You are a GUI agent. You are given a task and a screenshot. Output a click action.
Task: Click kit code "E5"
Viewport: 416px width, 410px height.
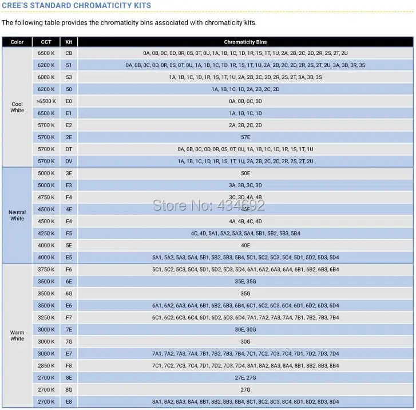pyautogui.click(x=69, y=257)
